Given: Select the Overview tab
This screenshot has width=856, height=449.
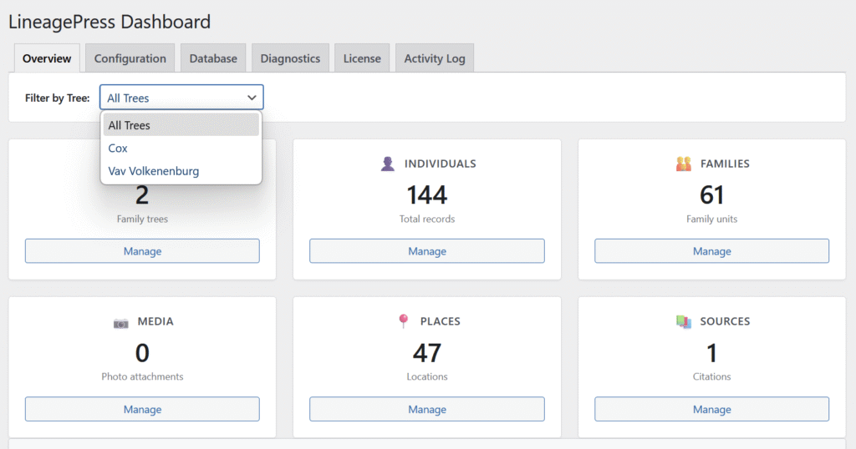Looking at the screenshot, I should click(47, 58).
